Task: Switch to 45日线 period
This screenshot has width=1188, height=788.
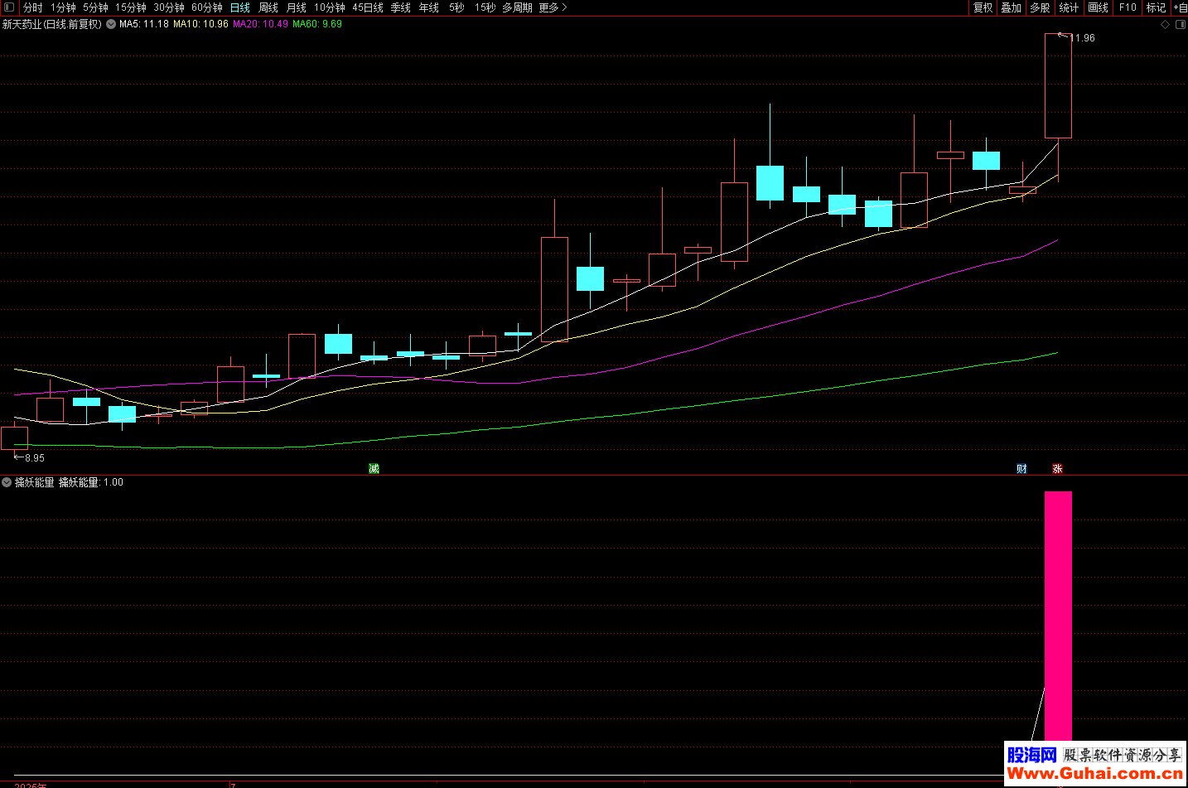Action: pos(368,7)
